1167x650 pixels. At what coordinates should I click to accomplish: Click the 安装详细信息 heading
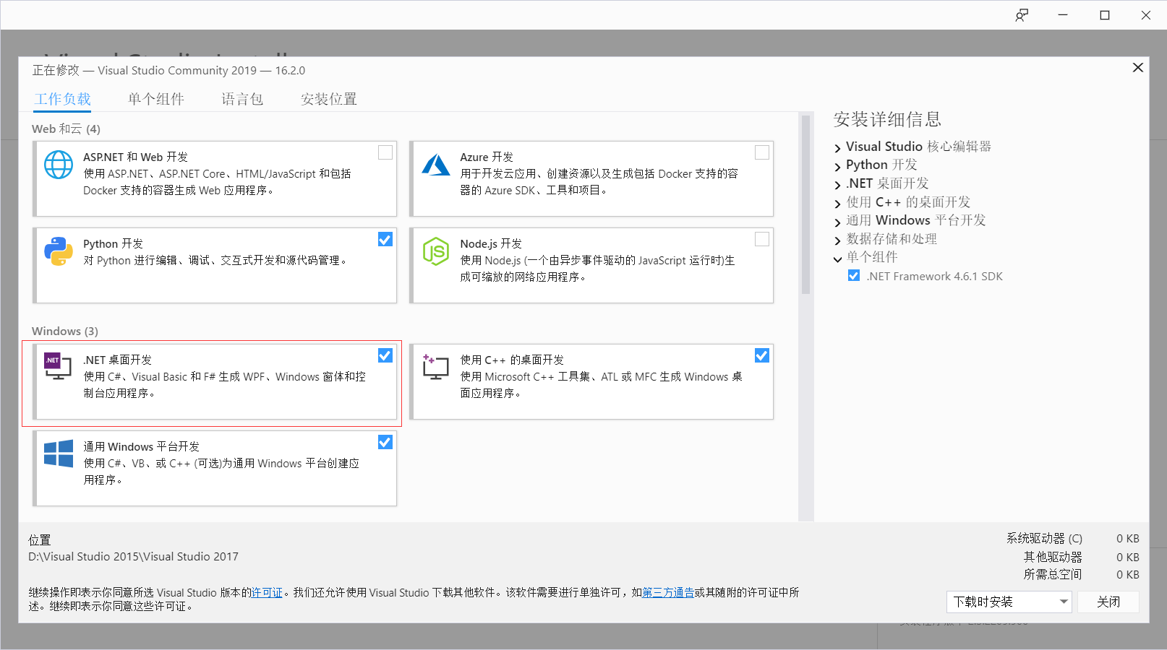[887, 119]
